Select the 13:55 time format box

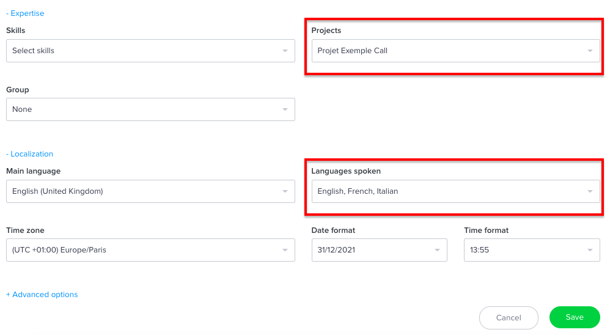click(526, 250)
